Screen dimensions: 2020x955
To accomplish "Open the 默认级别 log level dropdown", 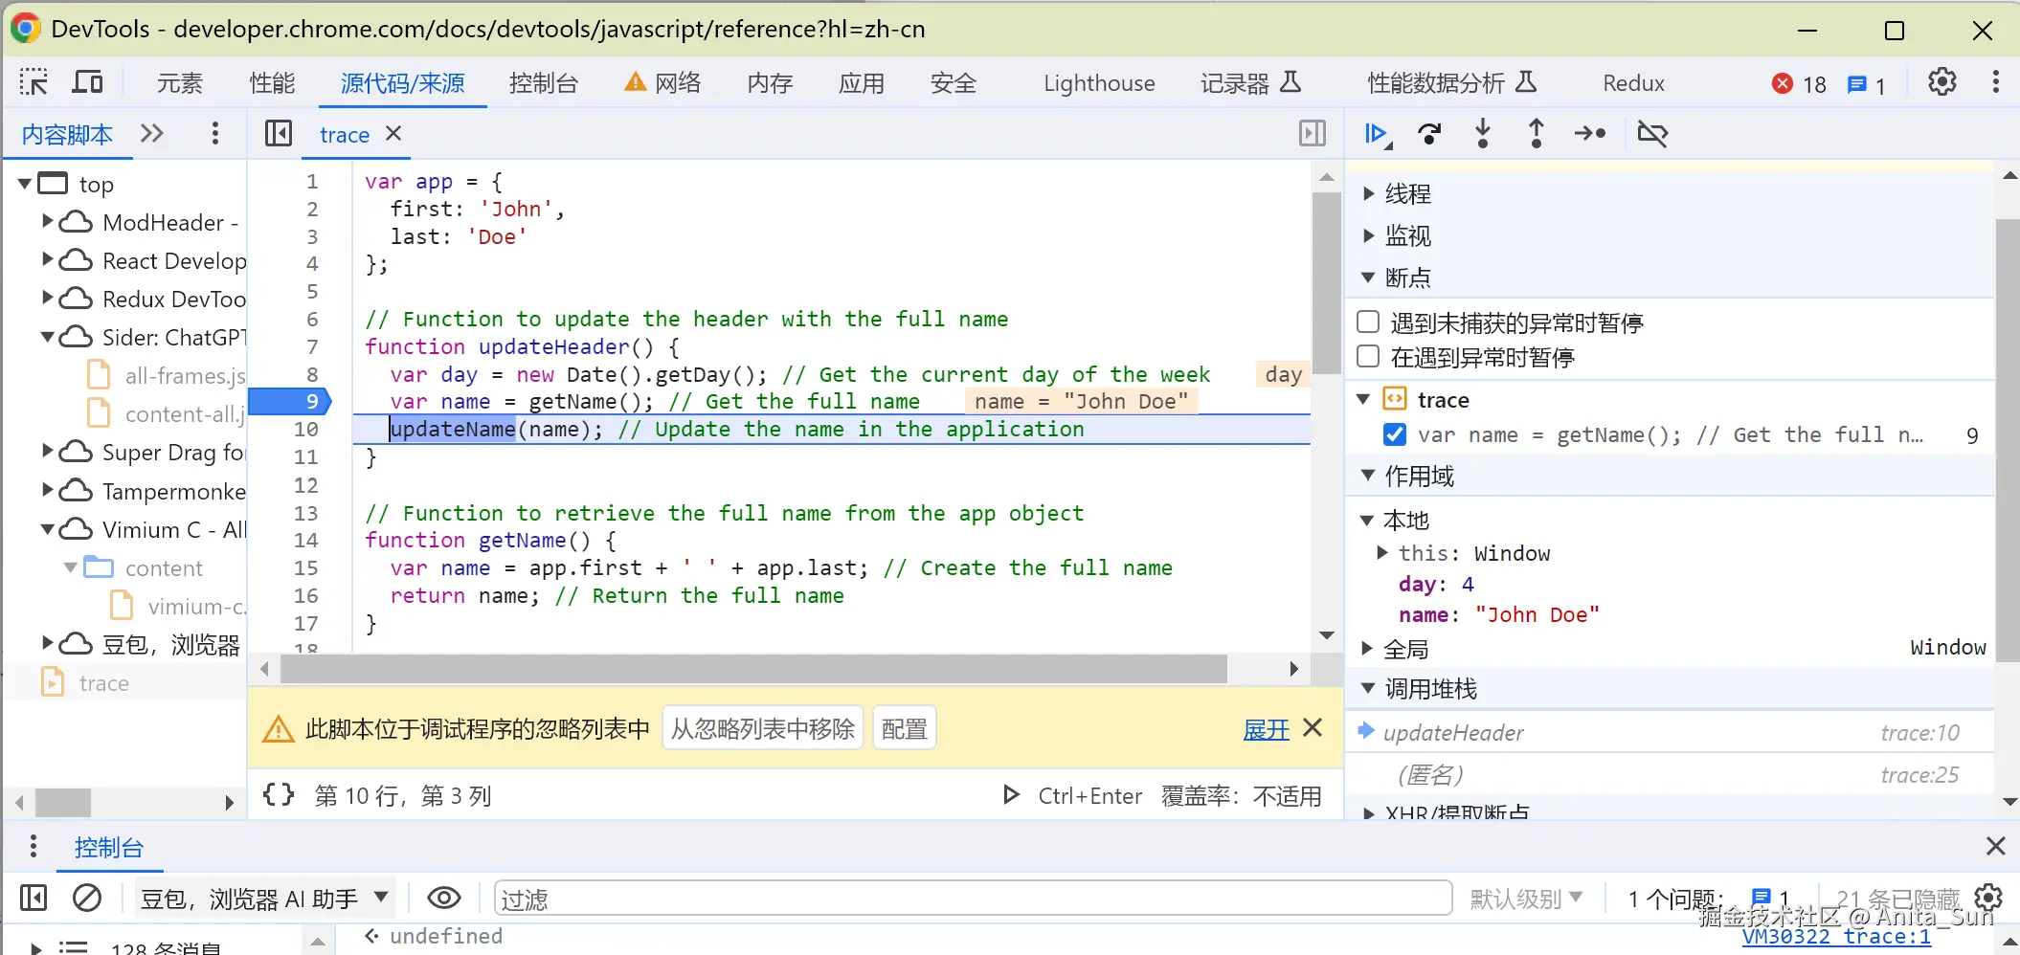I will pos(1526,899).
